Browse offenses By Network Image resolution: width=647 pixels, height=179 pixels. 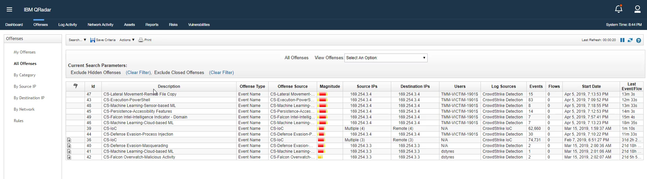click(x=24, y=109)
